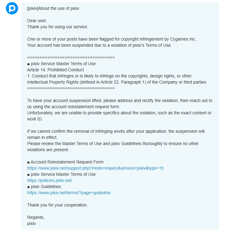This screenshot has width=226, height=232.
Task: Click the "Regards," closing line
Action: pyautogui.click(x=36, y=217)
